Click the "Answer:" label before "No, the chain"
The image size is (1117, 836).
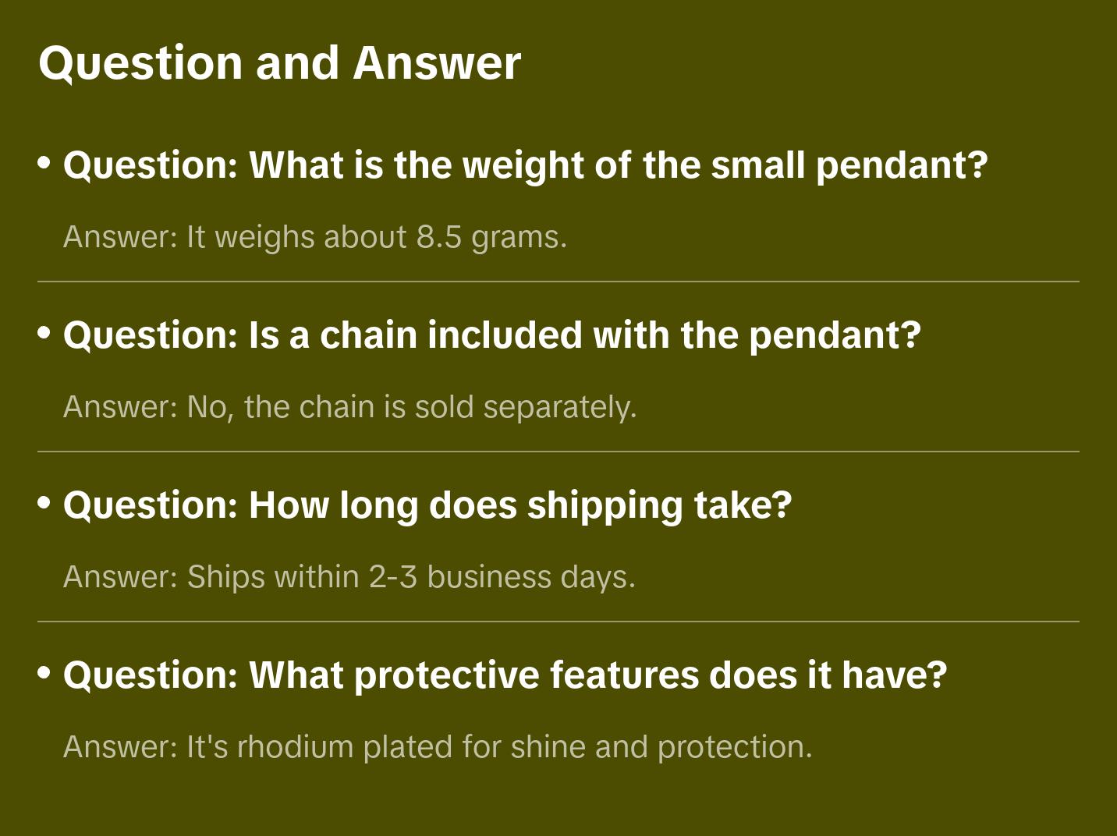[121, 407]
